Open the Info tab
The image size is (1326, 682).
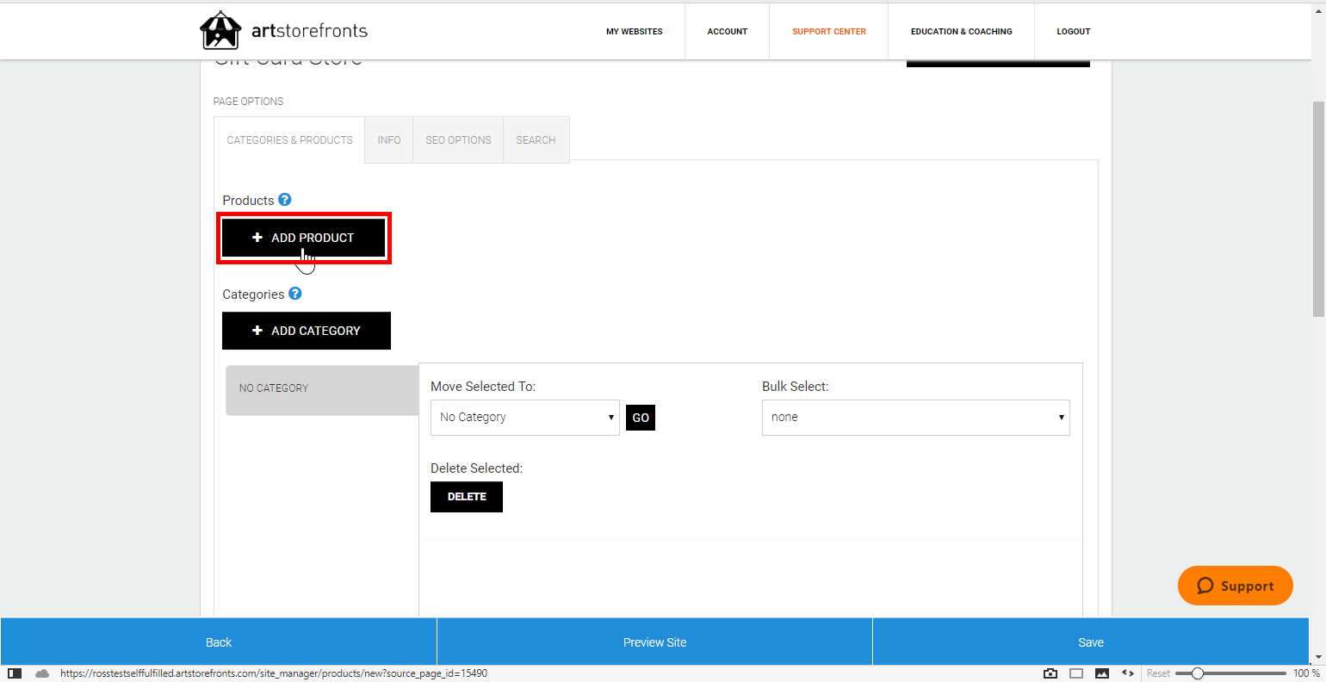(x=389, y=140)
